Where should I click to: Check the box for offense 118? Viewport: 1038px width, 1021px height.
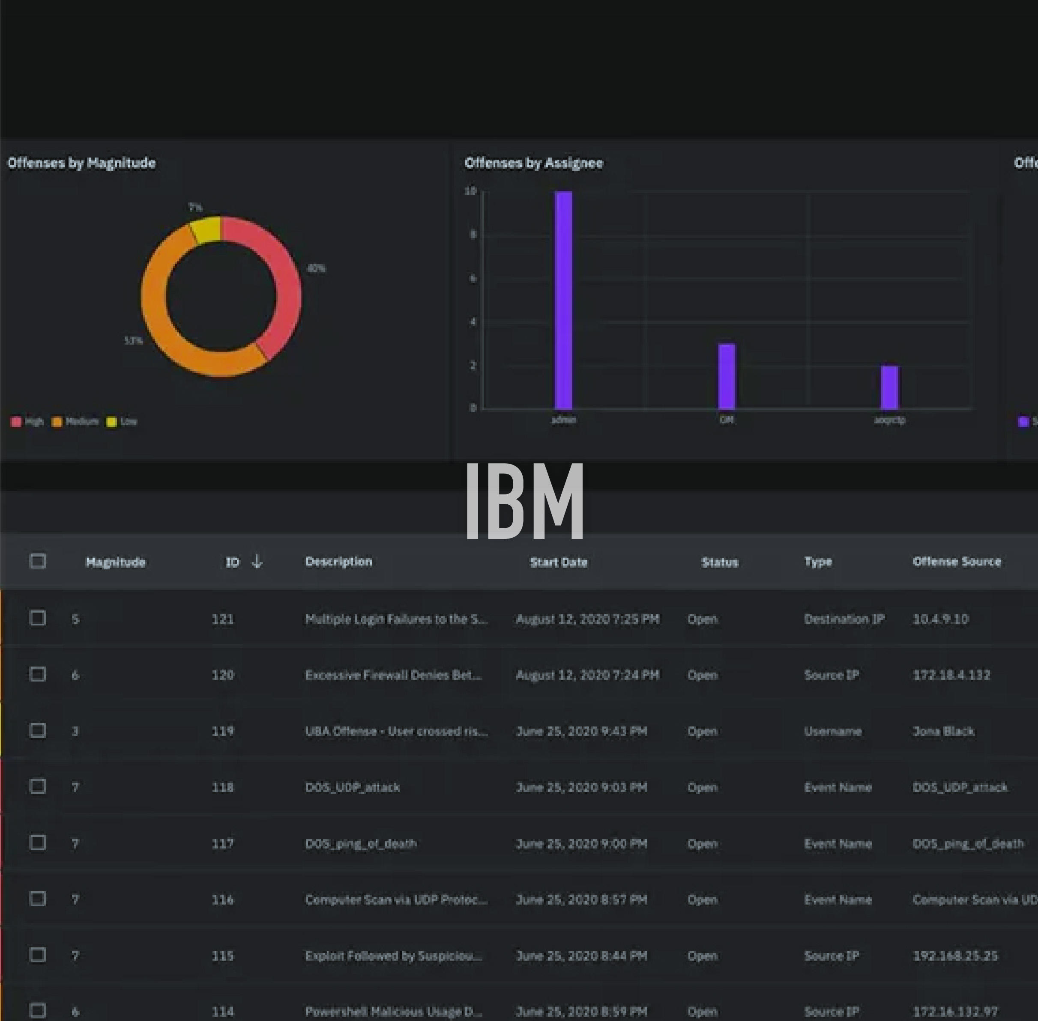coord(38,786)
